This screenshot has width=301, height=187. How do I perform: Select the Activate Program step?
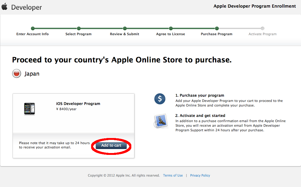(x=262, y=34)
